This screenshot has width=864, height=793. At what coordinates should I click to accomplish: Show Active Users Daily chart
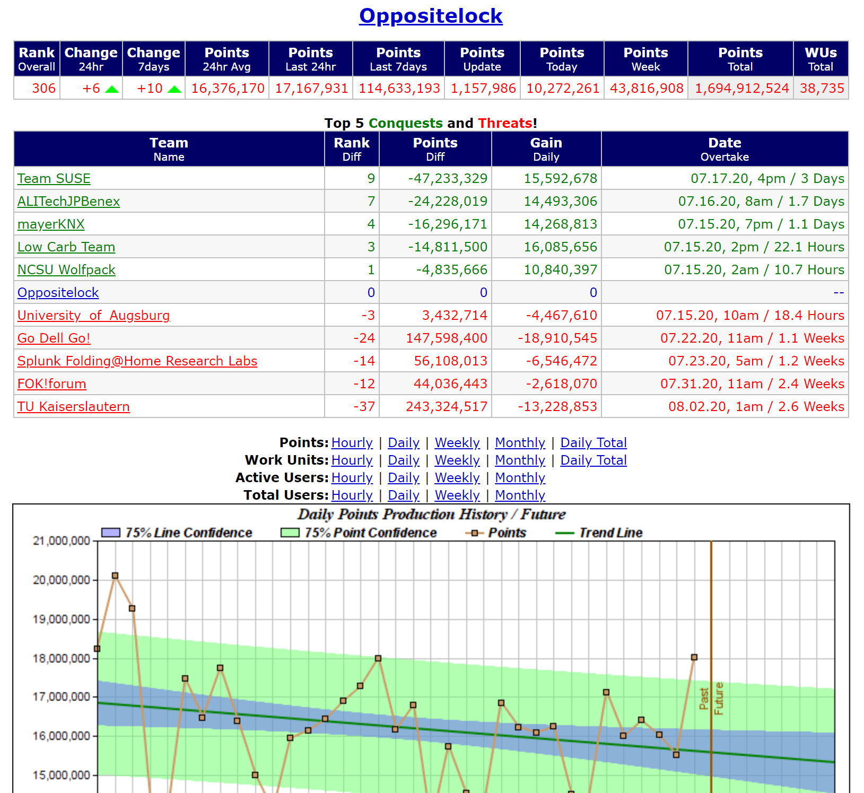click(404, 478)
